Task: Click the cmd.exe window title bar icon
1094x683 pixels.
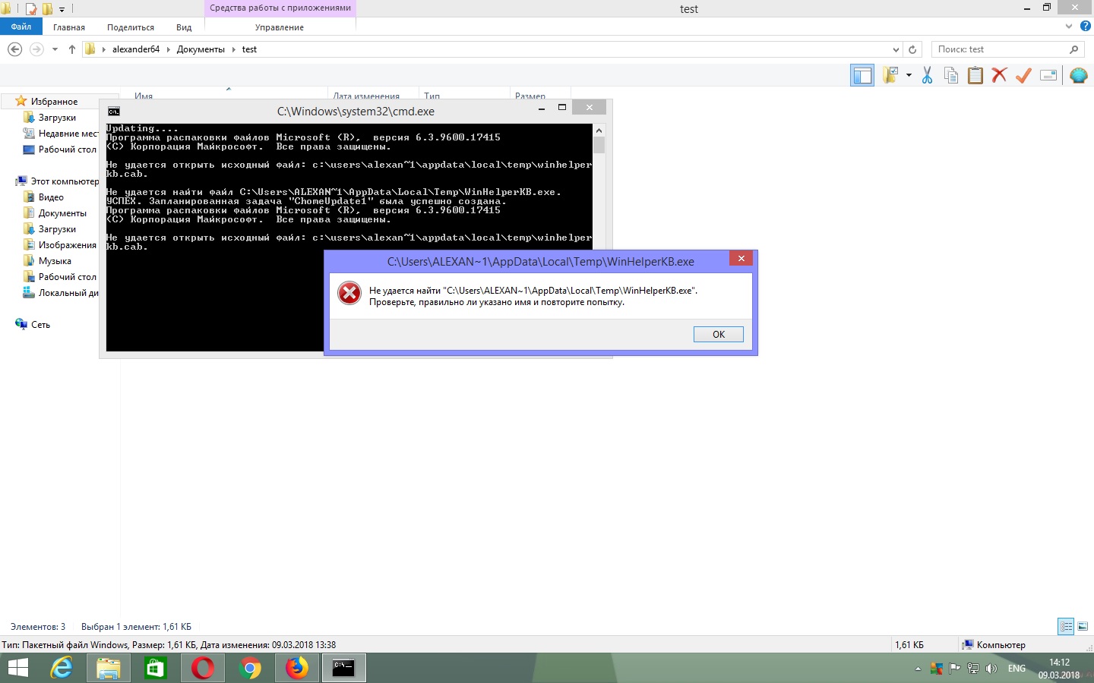Action: 113,111
